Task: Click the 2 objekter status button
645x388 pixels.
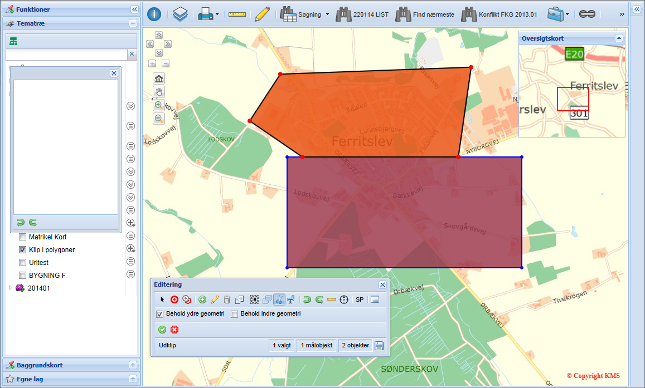Action: tap(356, 345)
